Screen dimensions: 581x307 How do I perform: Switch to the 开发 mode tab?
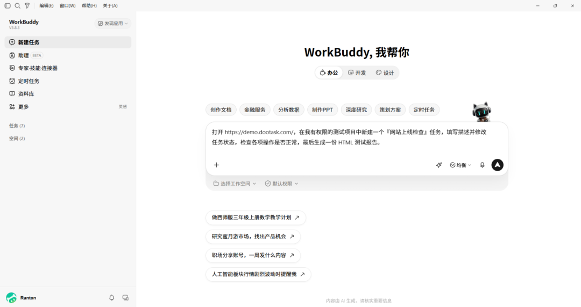point(357,73)
